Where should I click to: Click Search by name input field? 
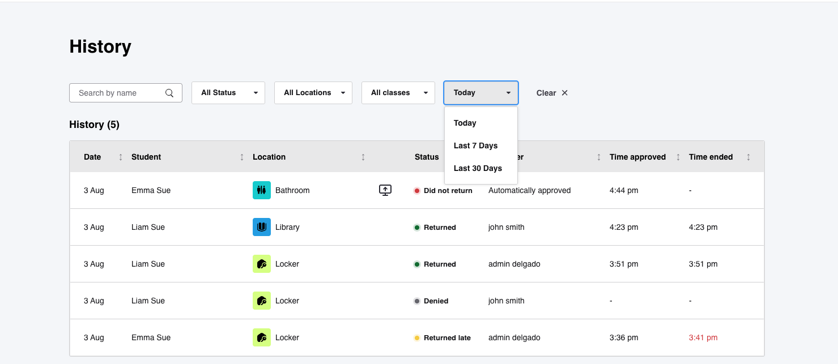coord(126,93)
